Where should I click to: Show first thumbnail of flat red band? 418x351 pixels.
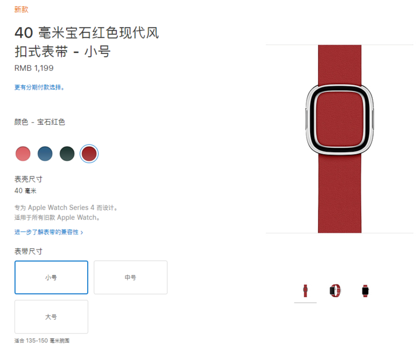point(305,291)
